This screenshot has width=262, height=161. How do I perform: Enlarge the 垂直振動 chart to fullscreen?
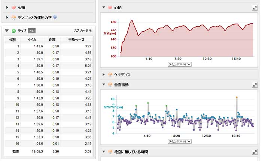pyautogui.click(x=255, y=85)
